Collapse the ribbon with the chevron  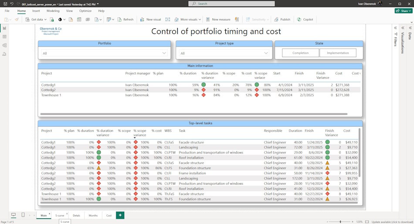[x=411, y=23]
